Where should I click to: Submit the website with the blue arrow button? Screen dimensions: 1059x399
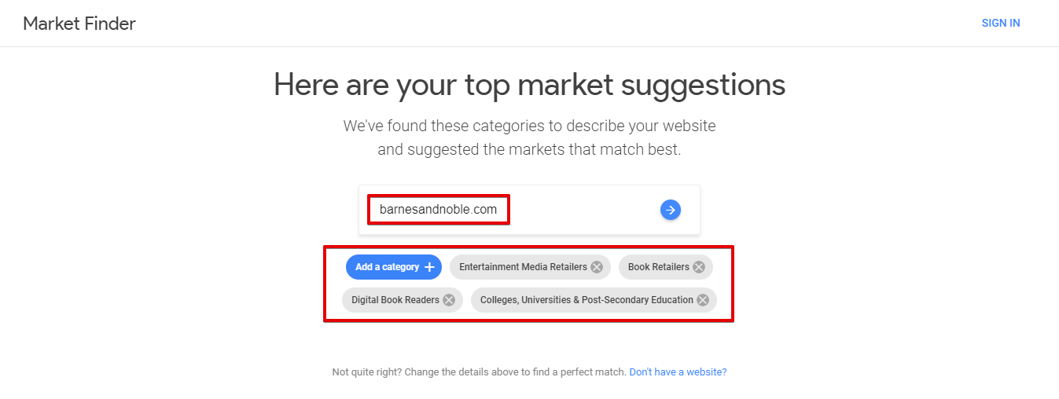coord(670,210)
